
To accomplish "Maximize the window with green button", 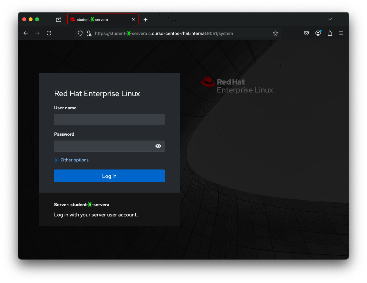I will 37,19.
